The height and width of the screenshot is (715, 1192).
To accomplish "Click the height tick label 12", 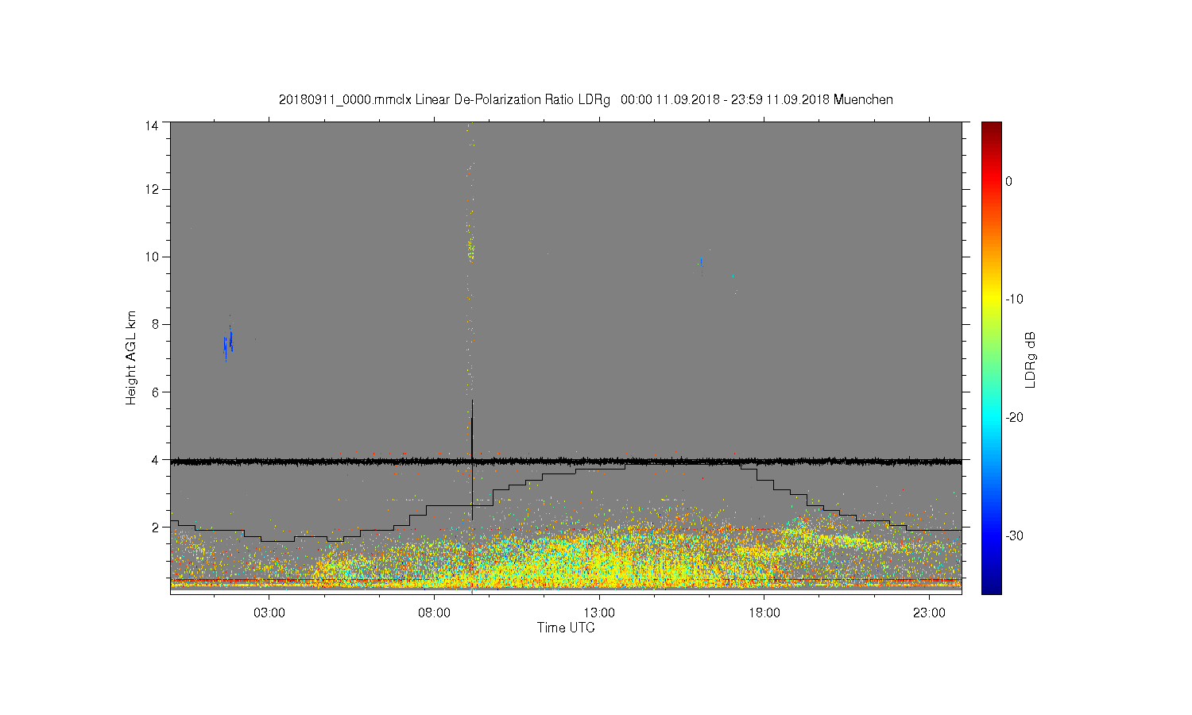I will (152, 189).
